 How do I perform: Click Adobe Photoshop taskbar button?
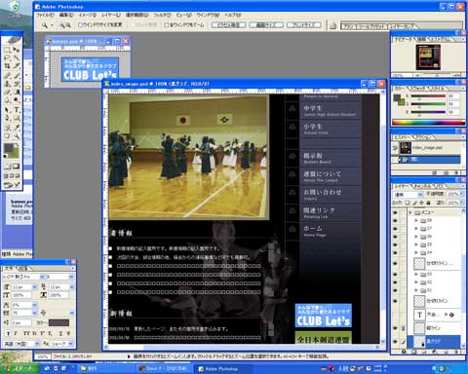(222, 369)
